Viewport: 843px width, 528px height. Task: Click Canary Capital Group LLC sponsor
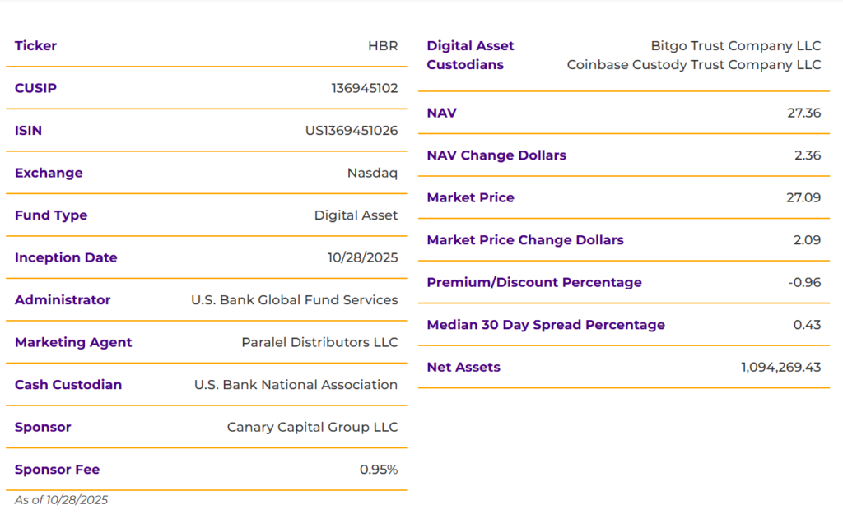coord(312,427)
